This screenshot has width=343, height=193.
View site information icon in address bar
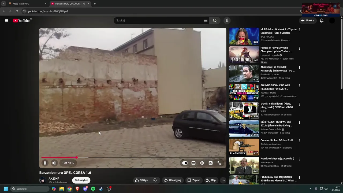tap(24, 11)
